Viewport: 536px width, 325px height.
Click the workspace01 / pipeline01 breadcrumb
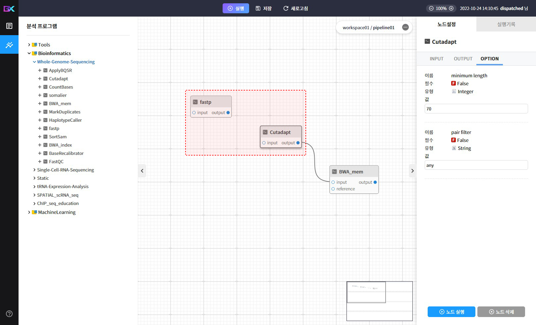click(x=368, y=28)
